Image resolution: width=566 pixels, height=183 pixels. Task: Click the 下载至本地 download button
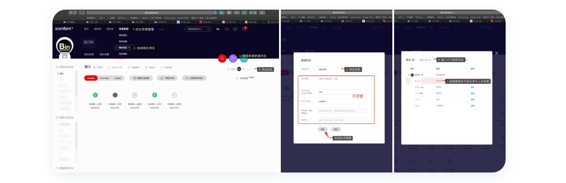[x=168, y=78]
